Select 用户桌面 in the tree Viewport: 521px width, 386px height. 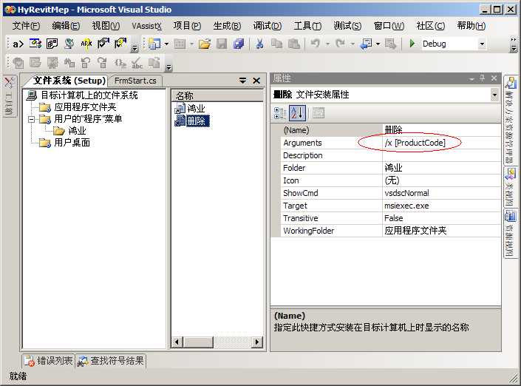pyautogui.click(x=72, y=143)
